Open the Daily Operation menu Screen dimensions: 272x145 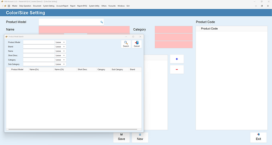point(25,6)
